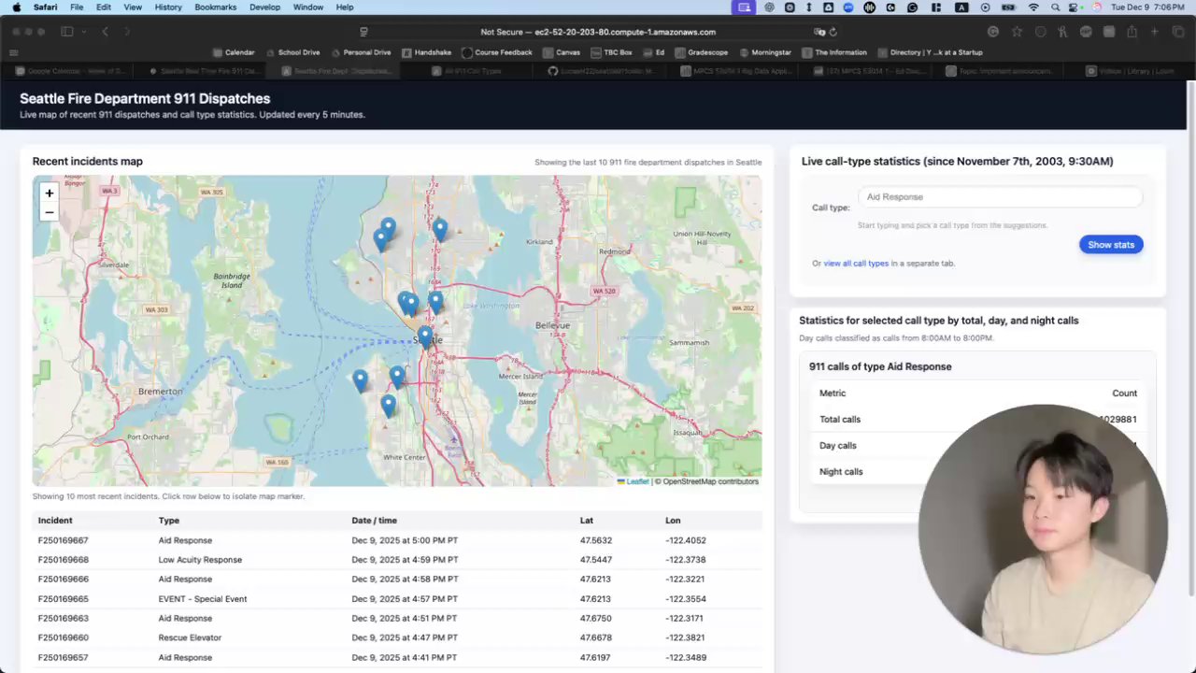
Task: Click the Show stats button
Action: coord(1111,244)
